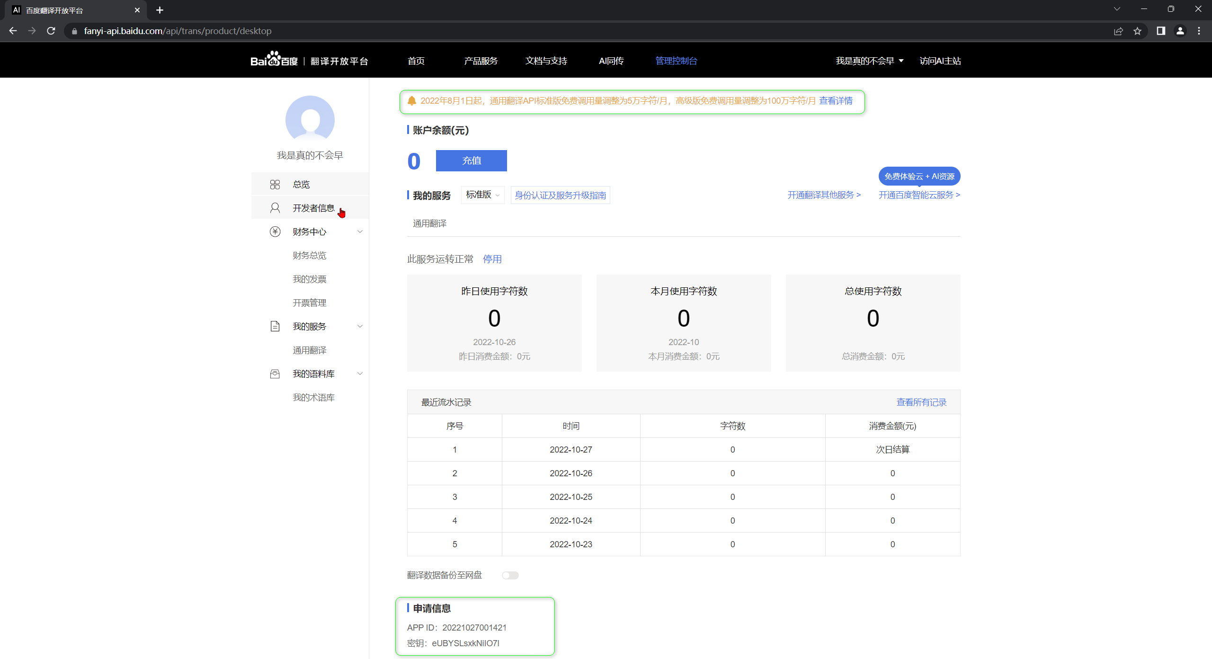The width and height of the screenshot is (1212, 659).
Task: Click the 消费金额(元) column header
Action: (893, 426)
